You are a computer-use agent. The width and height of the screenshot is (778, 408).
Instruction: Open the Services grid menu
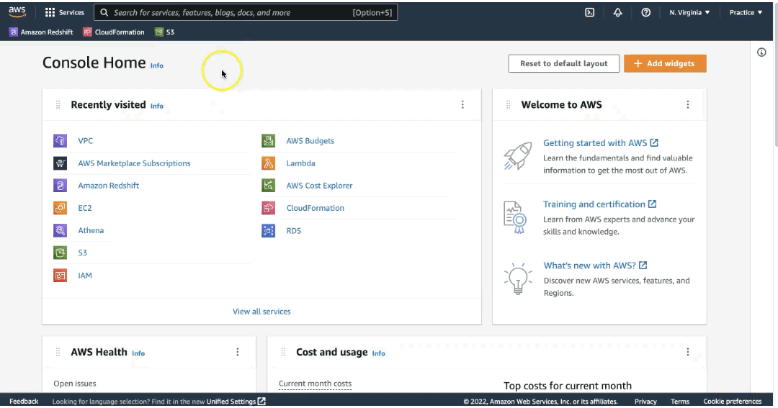65,12
